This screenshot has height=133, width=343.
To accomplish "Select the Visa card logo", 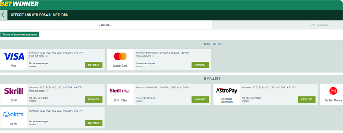I will [x=14, y=57].
